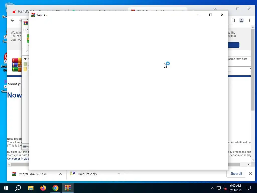Close the Chrome downloads bar
The image size is (257, 193).
[250, 174]
